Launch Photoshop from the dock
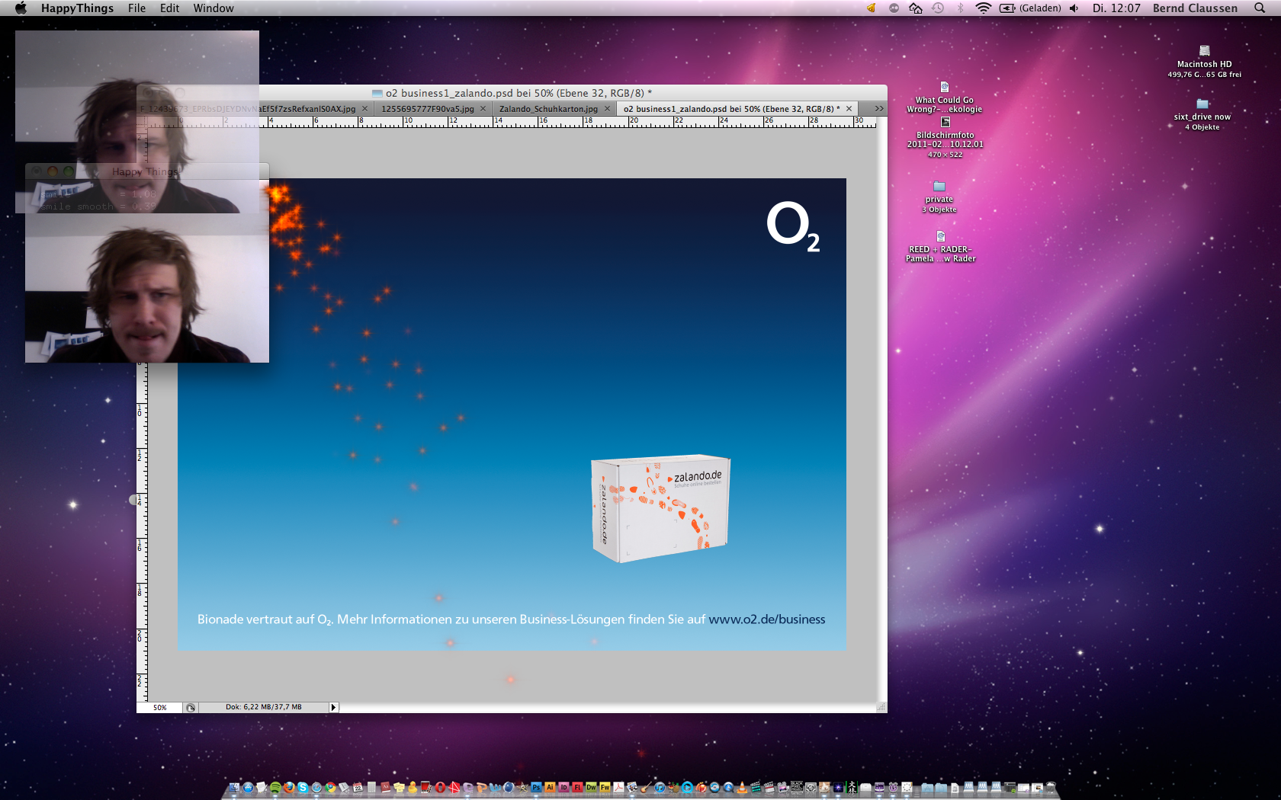1281x800 pixels. pos(537,788)
